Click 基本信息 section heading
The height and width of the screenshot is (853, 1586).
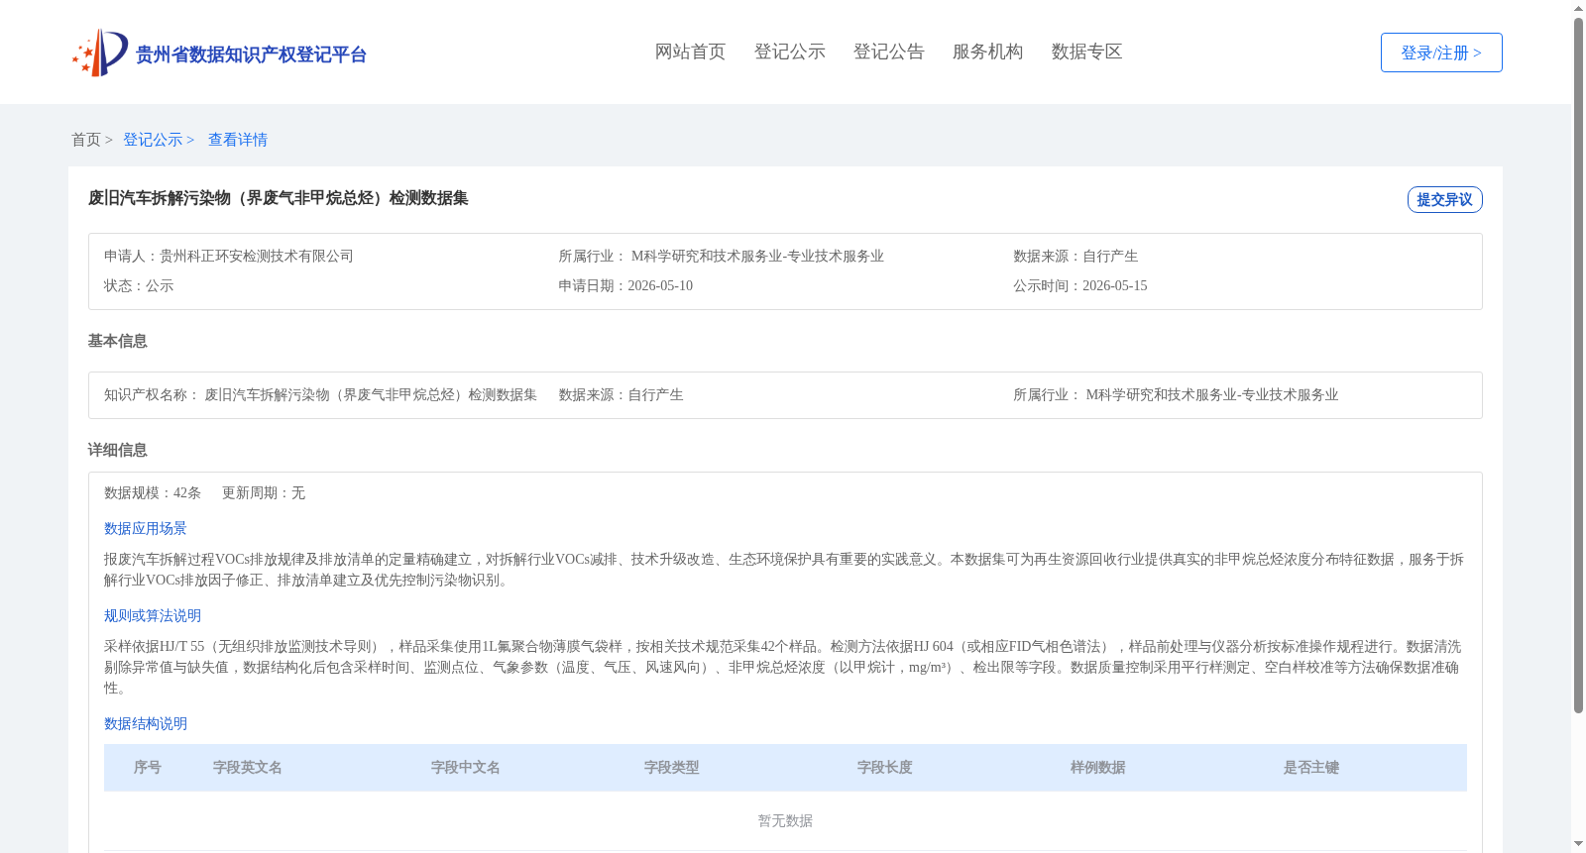(x=118, y=341)
